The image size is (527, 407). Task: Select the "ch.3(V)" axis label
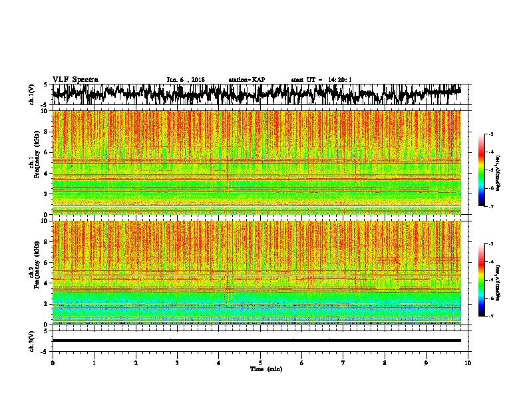32,341
